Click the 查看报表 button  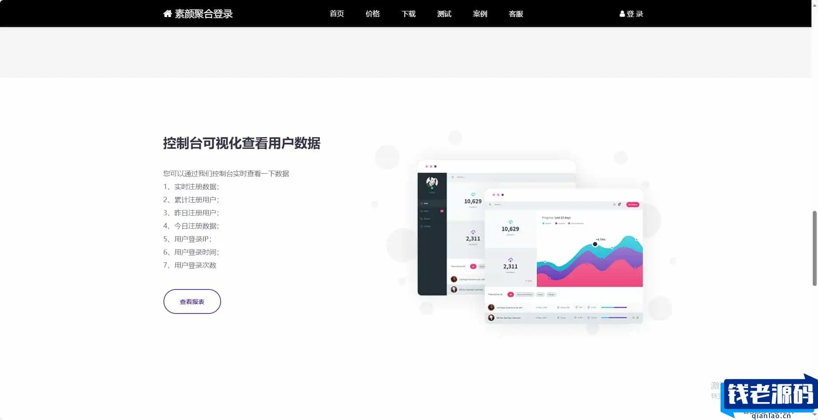(x=192, y=301)
